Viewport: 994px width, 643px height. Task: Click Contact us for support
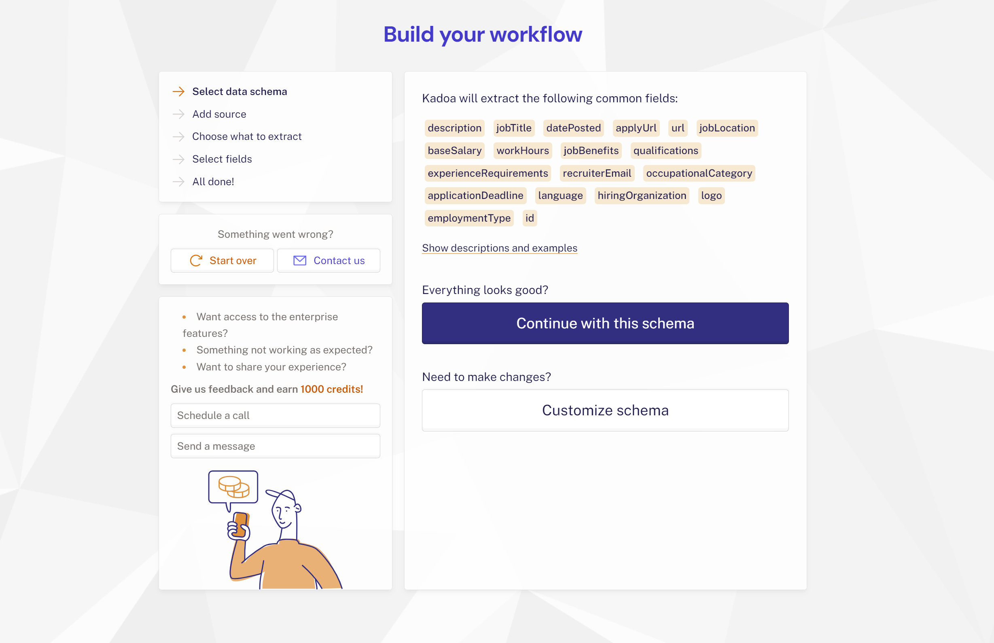[328, 260]
